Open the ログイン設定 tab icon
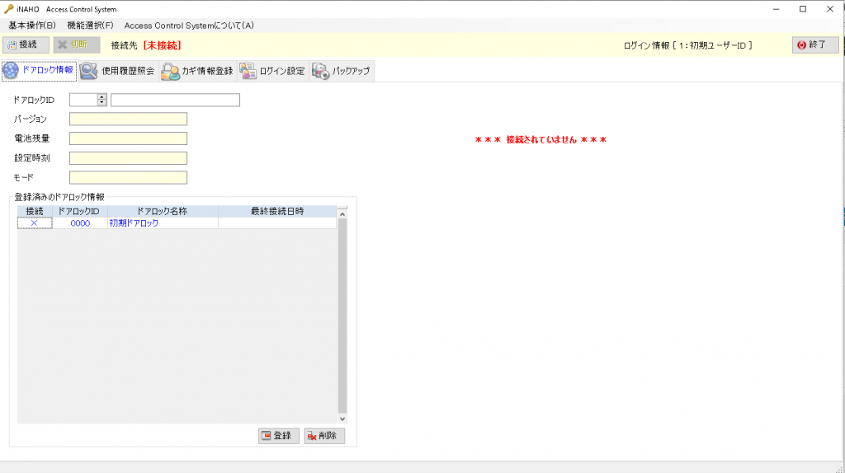The image size is (845, 473). click(248, 71)
